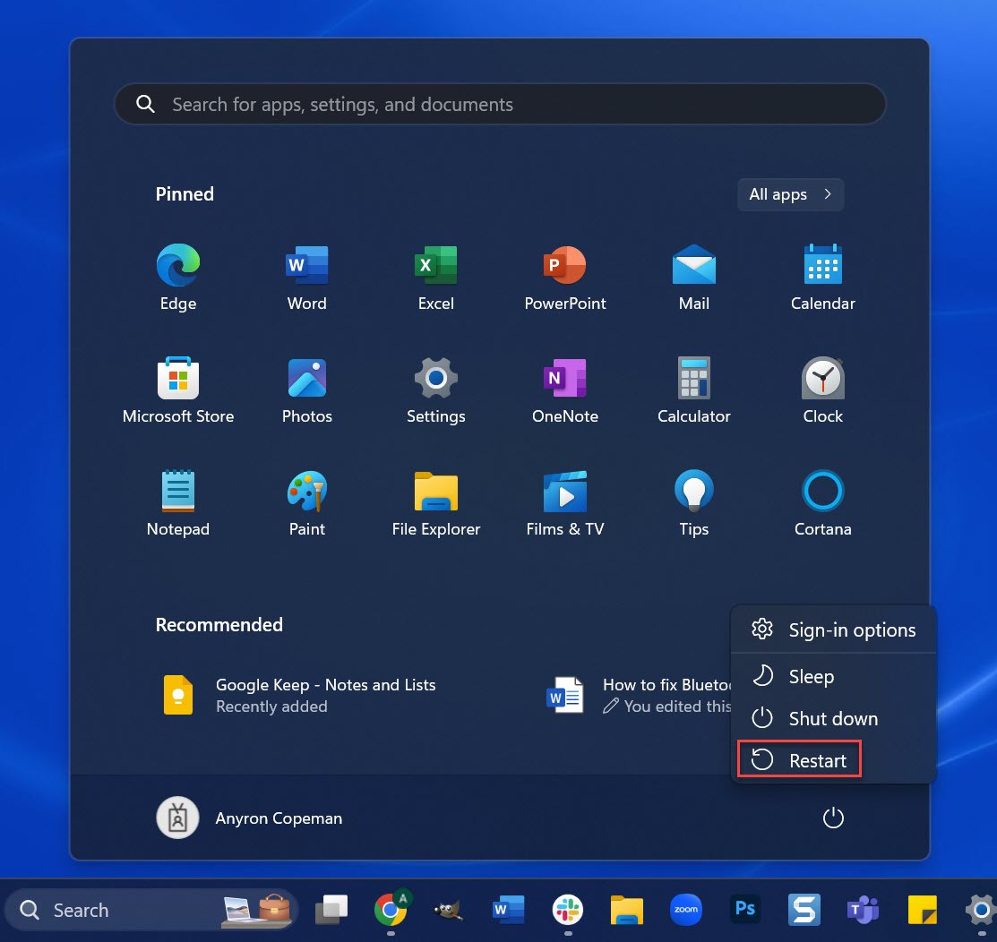Open GIMP from the taskbar

(449, 910)
